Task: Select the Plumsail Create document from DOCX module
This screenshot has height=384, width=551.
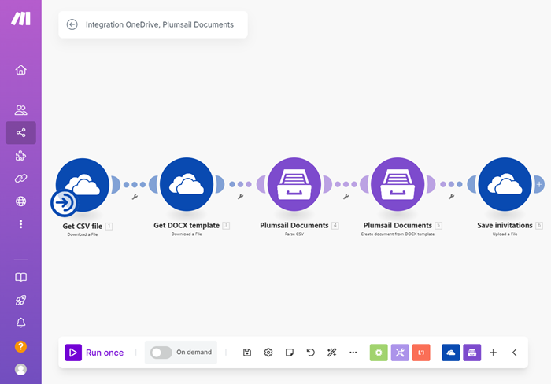Action: [x=398, y=184]
